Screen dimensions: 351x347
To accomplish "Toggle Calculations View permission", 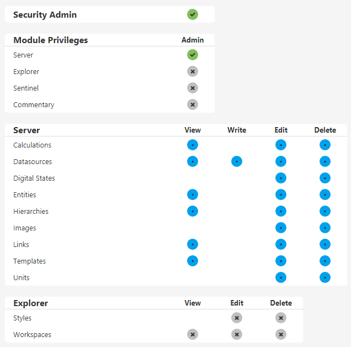I will click(192, 145).
